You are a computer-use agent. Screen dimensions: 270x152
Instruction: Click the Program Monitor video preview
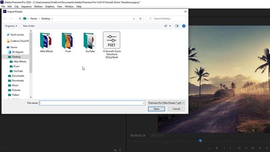(214, 79)
